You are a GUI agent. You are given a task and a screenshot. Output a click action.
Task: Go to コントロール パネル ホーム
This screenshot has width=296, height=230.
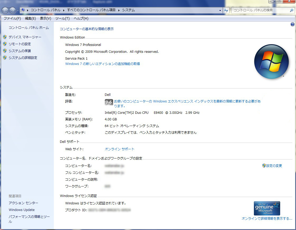pos(29,28)
